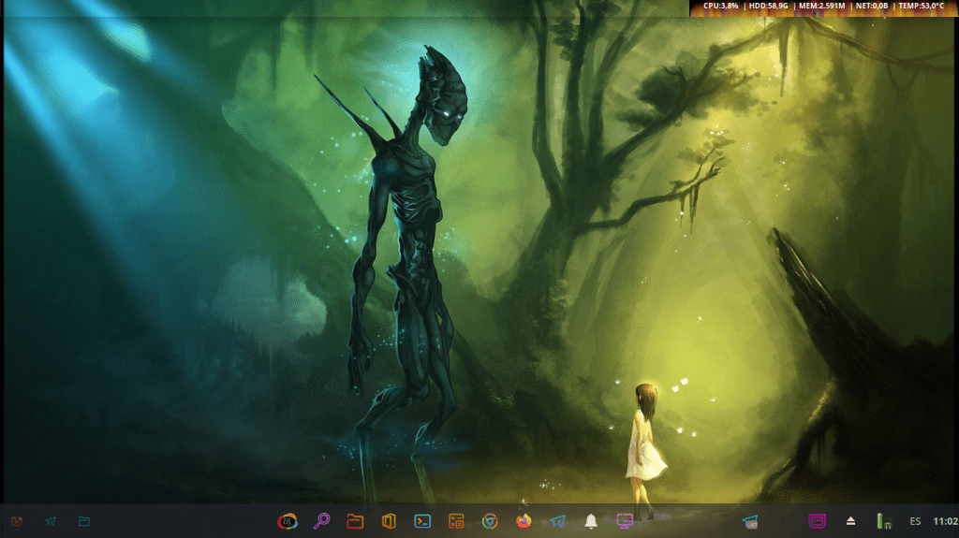Open Telegram system tray icon
The height and width of the screenshot is (538, 959).
click(750, 521)
